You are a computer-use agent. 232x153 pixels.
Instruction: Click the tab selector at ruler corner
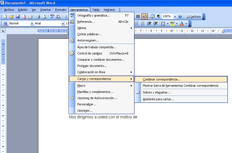pyautogui.click(x=3, y=31)
